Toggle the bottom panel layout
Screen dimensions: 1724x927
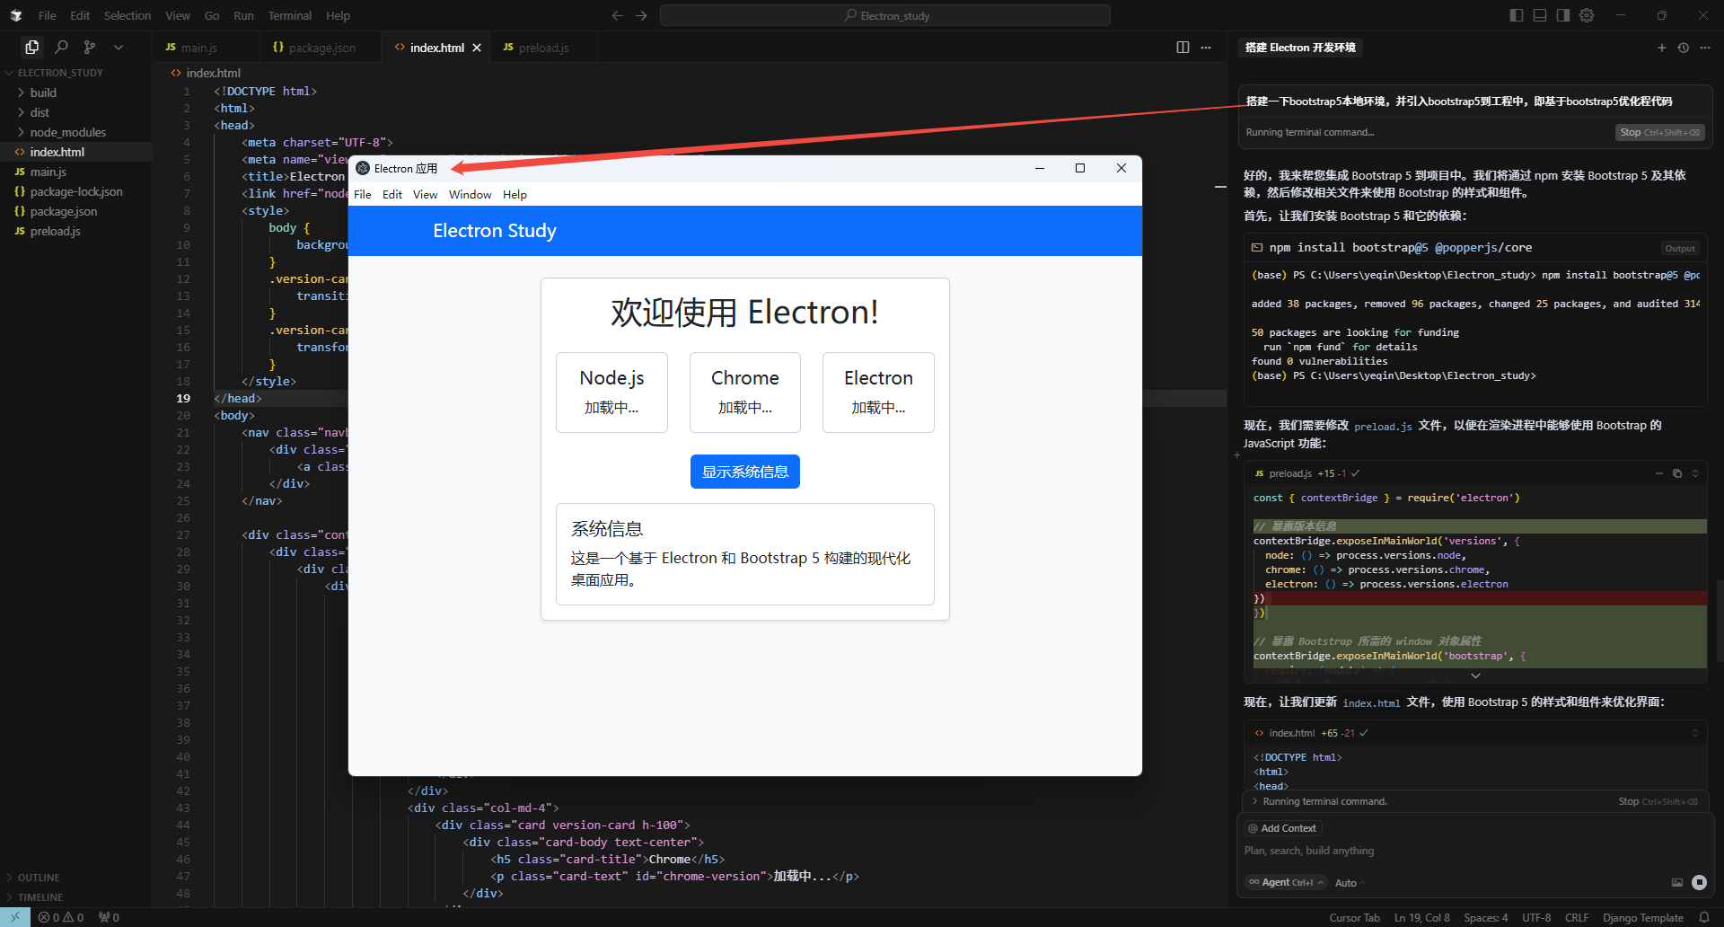click(x=1540, y=15)
